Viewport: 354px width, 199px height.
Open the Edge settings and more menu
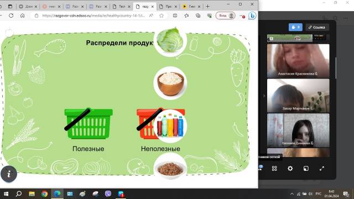click(x=242, y=16)
